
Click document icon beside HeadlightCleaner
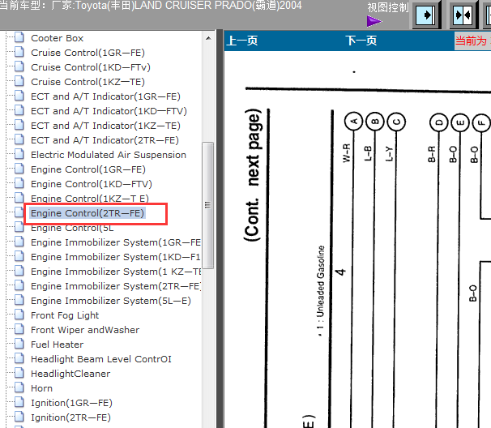[19, 373]
